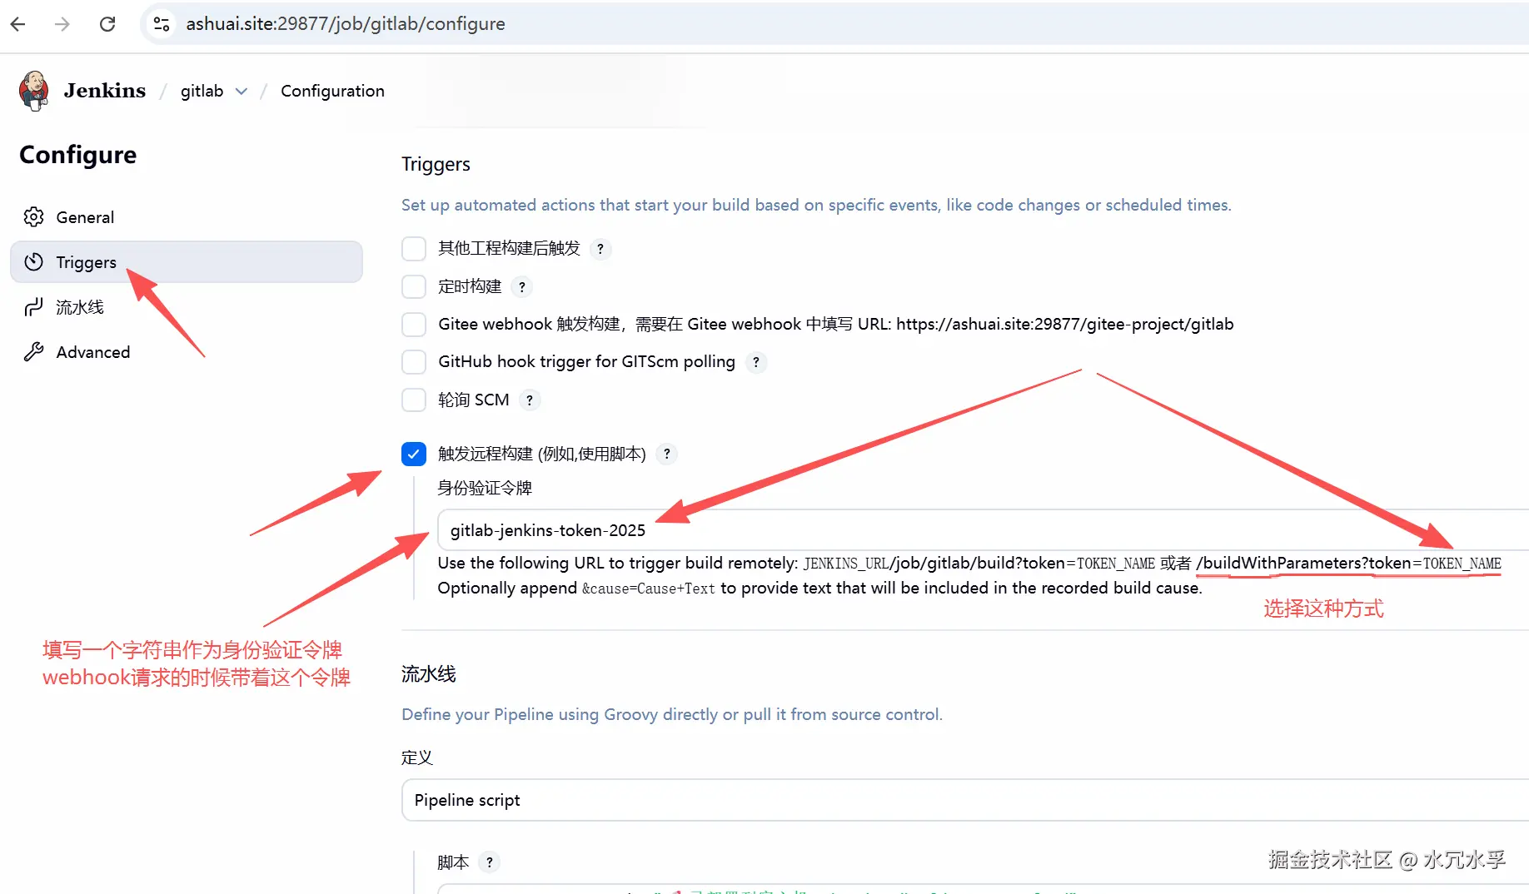Click the 流水线 pipeline icon in sidebar

(x=33, y=307)
